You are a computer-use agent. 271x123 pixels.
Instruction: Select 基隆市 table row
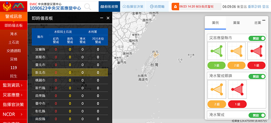[x=70, y=57]
